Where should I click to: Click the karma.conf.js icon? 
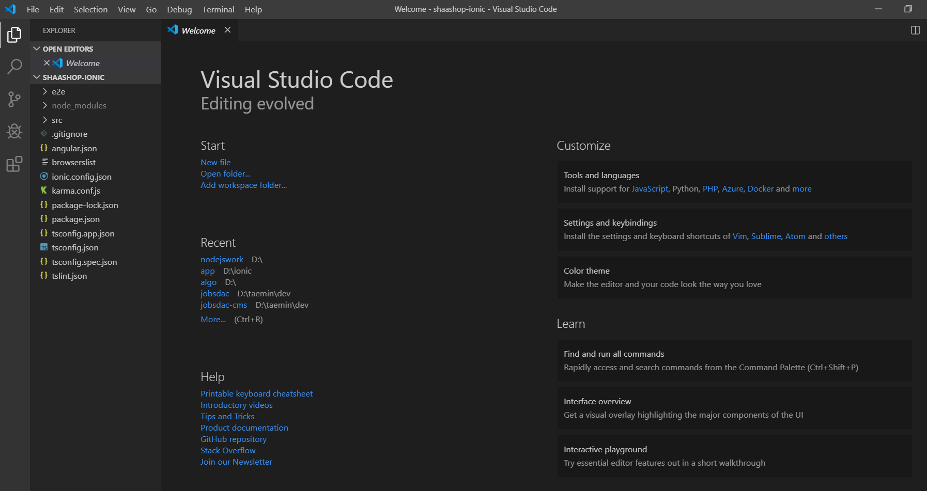pos(44,191)
